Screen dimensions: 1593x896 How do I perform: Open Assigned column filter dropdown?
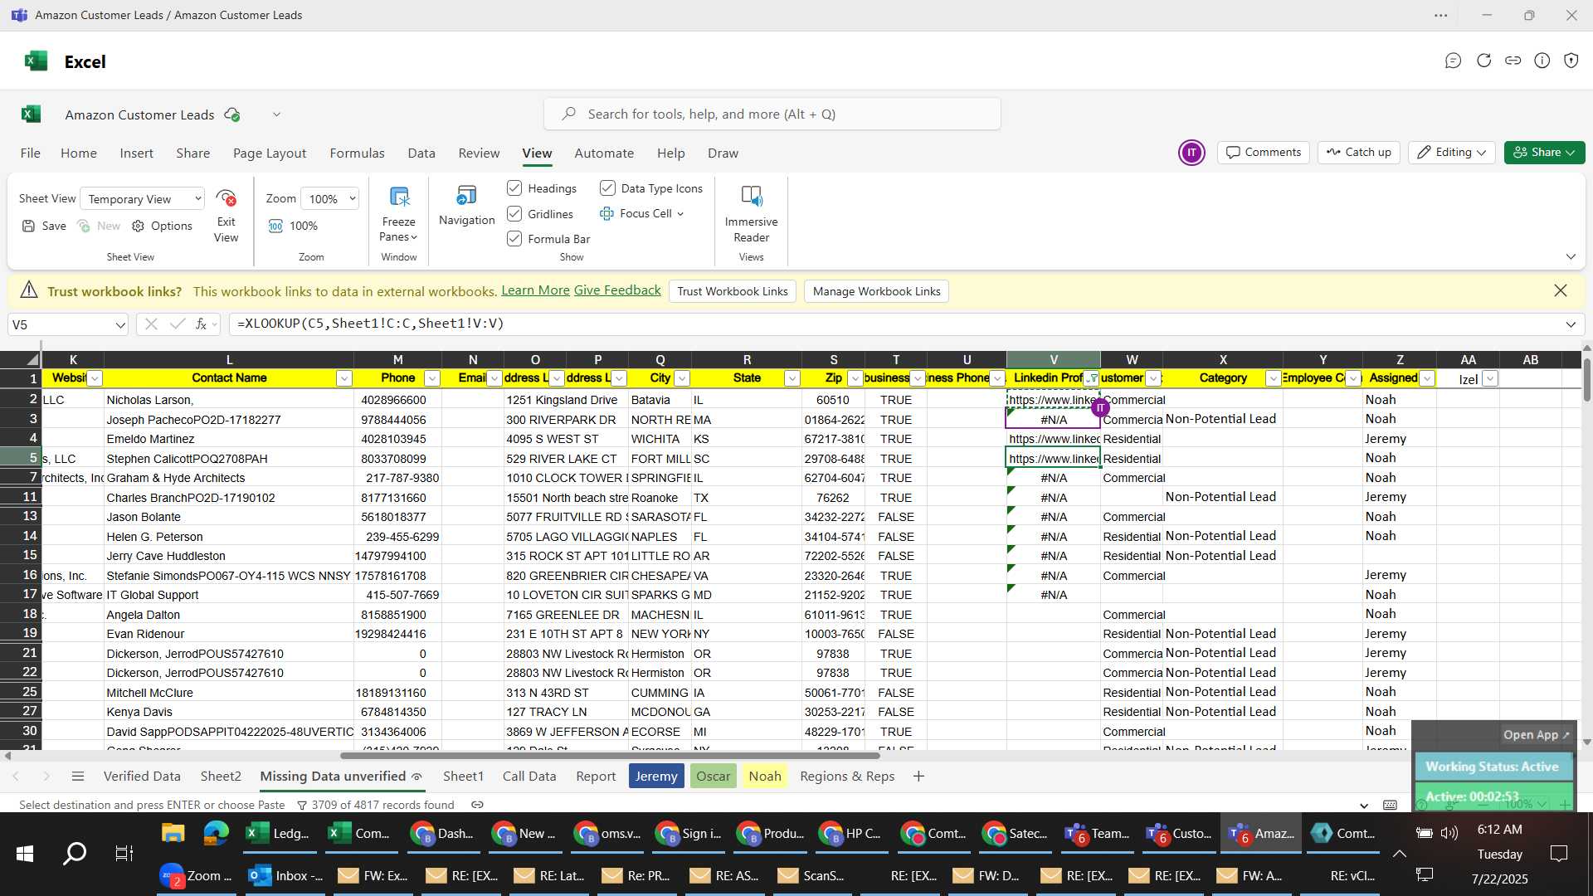(1426, 378)
